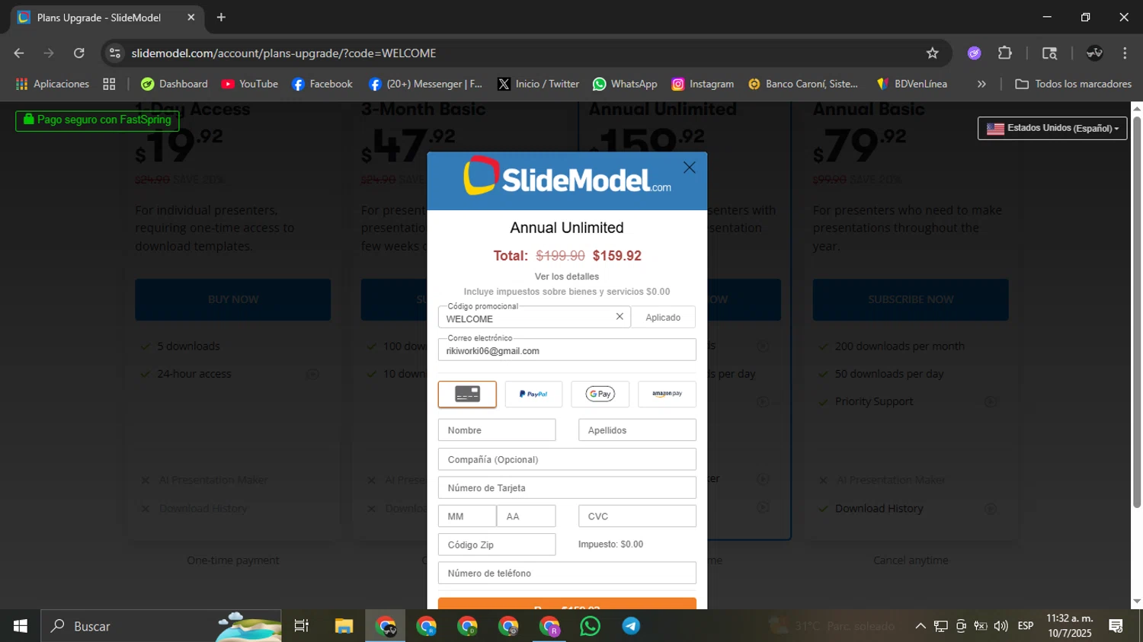1143x642 pixels.
Task: Select the Plans Upgrade - SlideModel tab
Action: 107,18
